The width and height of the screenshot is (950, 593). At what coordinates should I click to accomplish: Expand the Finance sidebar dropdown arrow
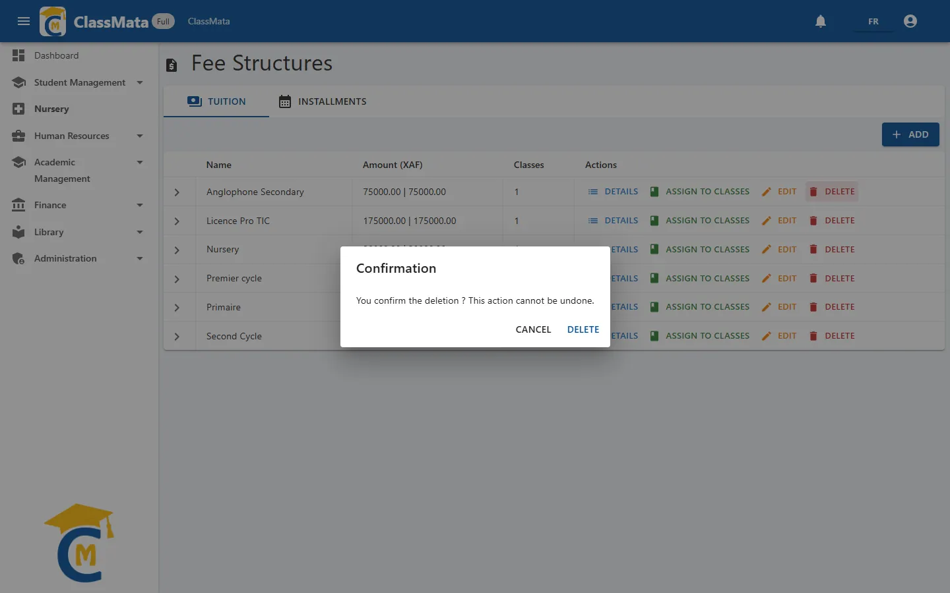pos(140,205)
